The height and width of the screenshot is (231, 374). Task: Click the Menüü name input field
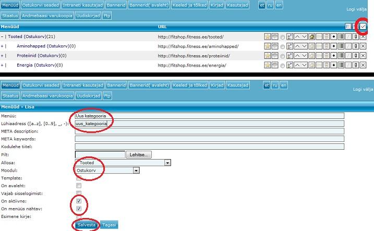[209, 116]
